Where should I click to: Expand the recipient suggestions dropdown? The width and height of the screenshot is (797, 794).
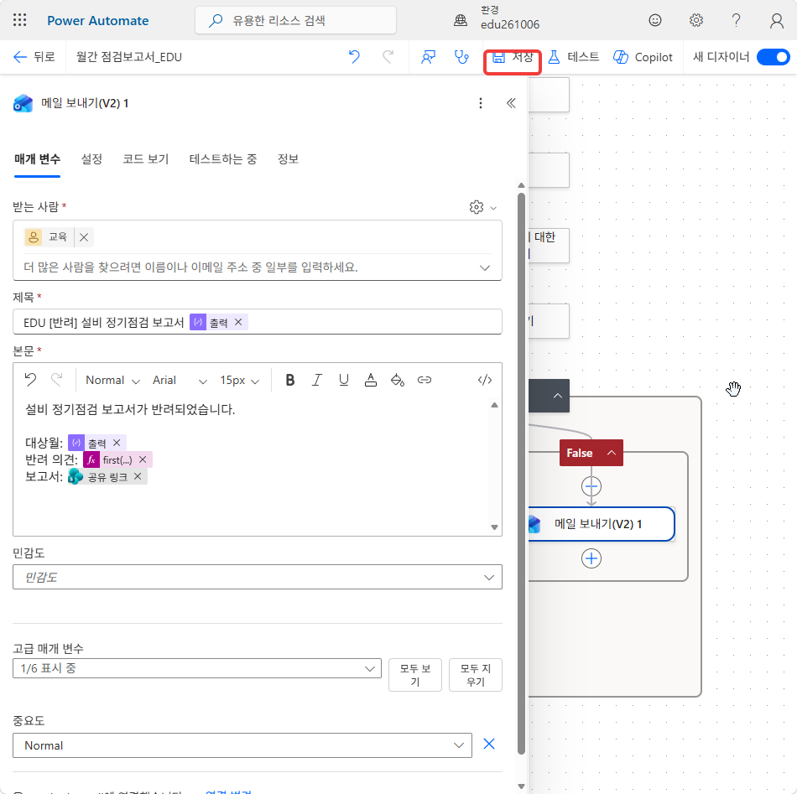pyautogui.click(x=485, y=267)
